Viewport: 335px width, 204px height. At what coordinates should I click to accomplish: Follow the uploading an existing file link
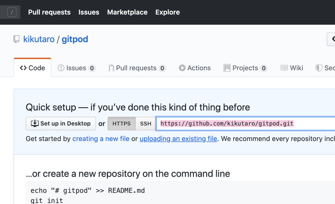[x=178, y=139]
